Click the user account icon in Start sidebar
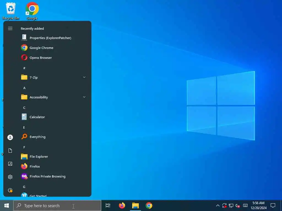The height and width of the screenshot is (211, 282). pyautogui.click(x=10, y=137)
